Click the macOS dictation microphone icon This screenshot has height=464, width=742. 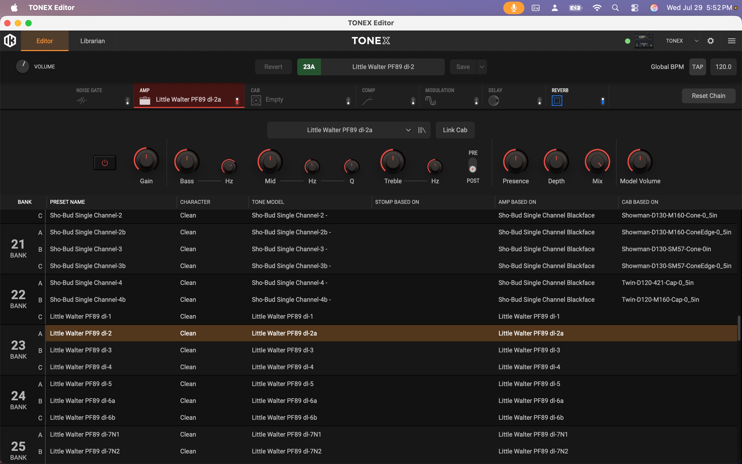click(x=514, y=8)
